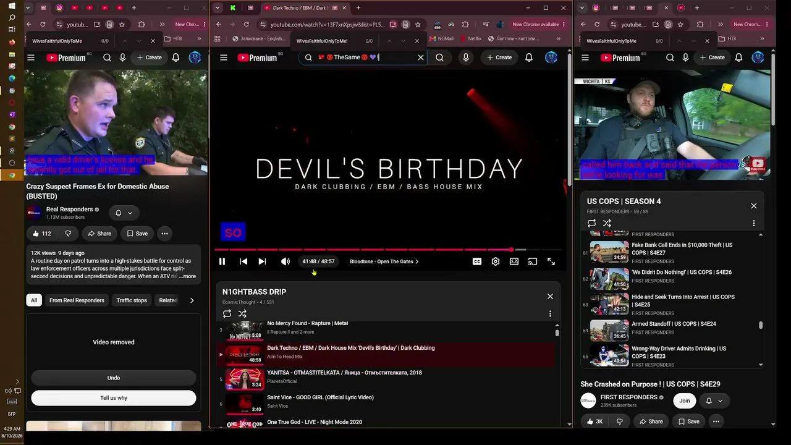Open the account avatar in right window
Image resolution: width=791 pixels, height=445 pixels.
(x=758, y=57)
